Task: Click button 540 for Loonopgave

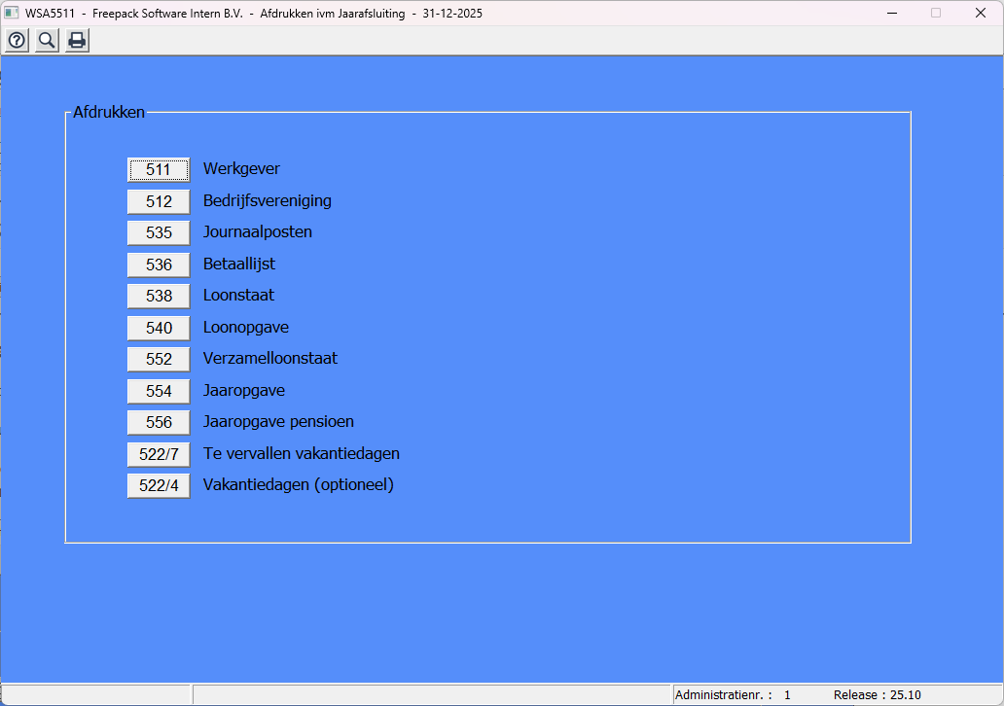Action: coord(159,328)
